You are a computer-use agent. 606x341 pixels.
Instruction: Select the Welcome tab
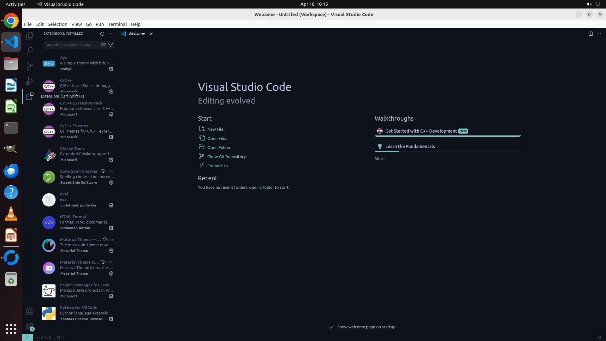point(136,33)
